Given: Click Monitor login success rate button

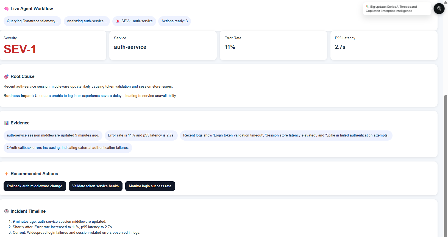Looking at the screenshot, I should [150, 186].
